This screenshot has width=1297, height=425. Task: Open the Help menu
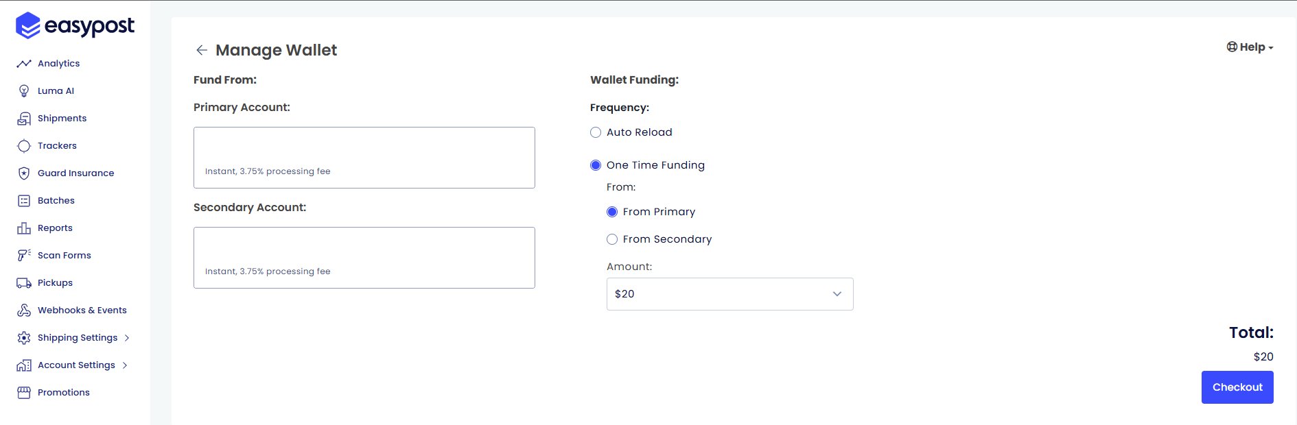tap(1249, 47)
